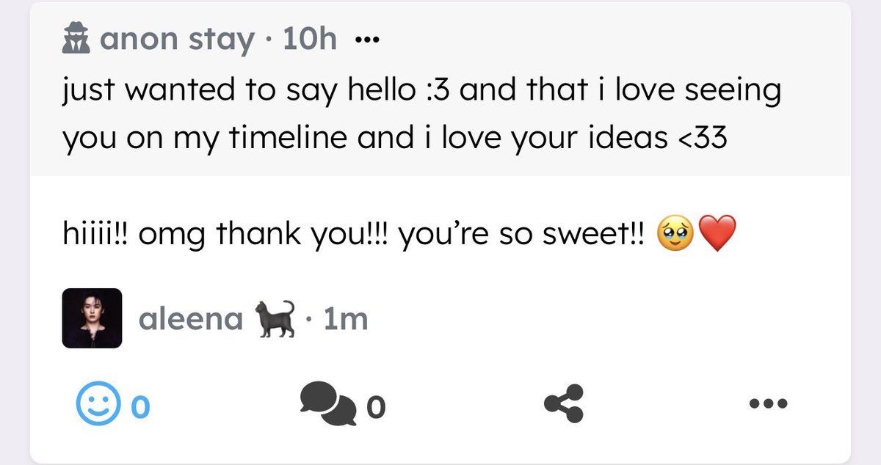
Task: Click the comment count number
Action: coord(374,406)
